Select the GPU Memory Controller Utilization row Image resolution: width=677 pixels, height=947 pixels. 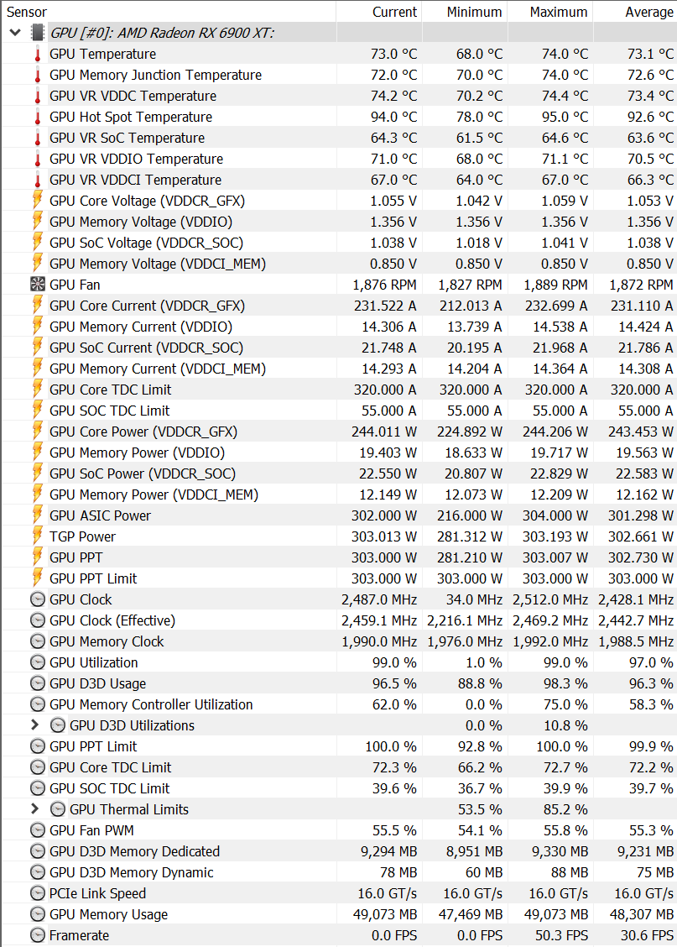(x=339, y=704)
